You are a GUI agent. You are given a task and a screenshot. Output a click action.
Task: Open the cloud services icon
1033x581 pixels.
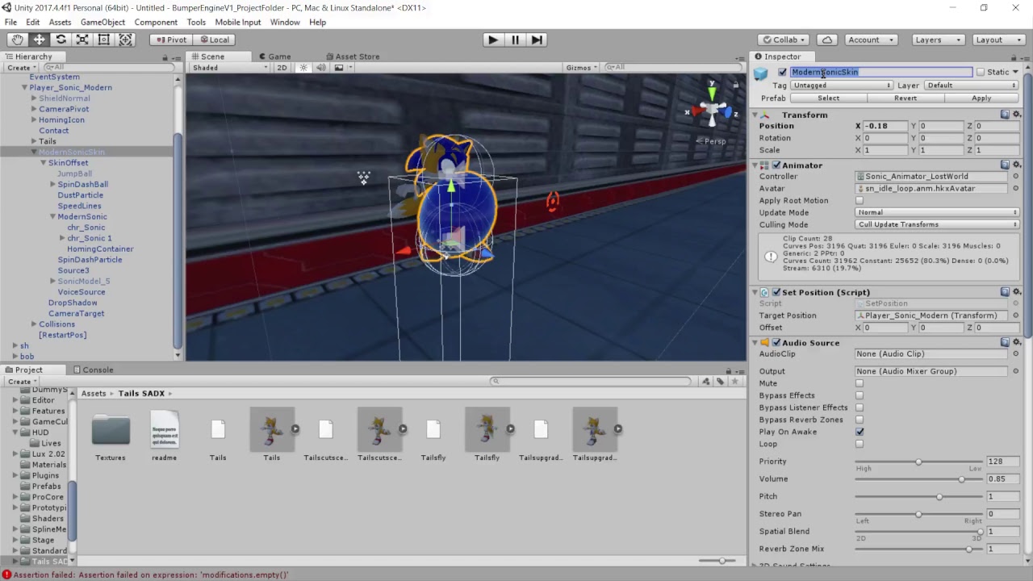[x=827, y=40]
